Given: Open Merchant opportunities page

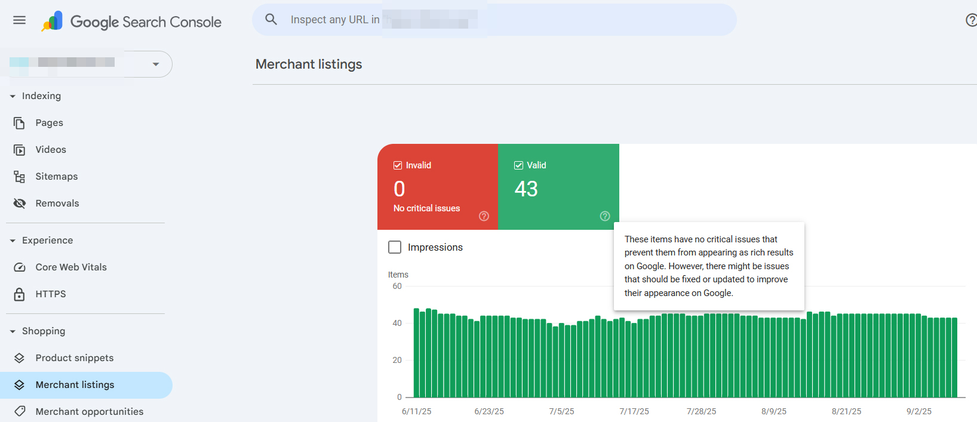Looking at the screenshot, I should tap(89, 412).
